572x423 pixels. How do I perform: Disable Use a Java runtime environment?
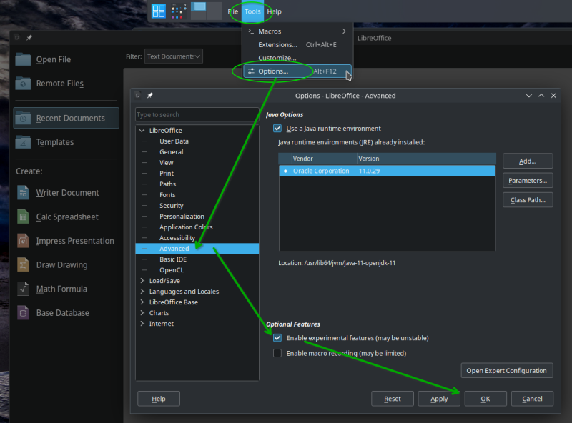point(277,129)
